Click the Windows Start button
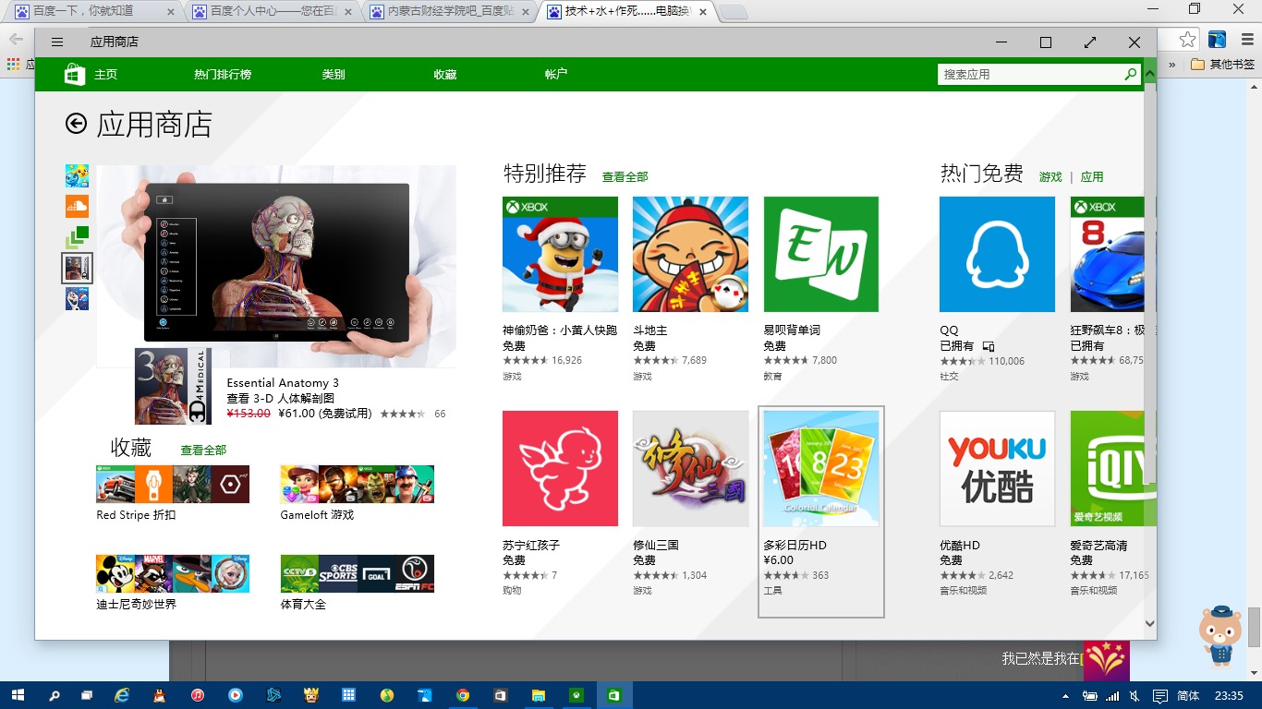 [18, 695]
